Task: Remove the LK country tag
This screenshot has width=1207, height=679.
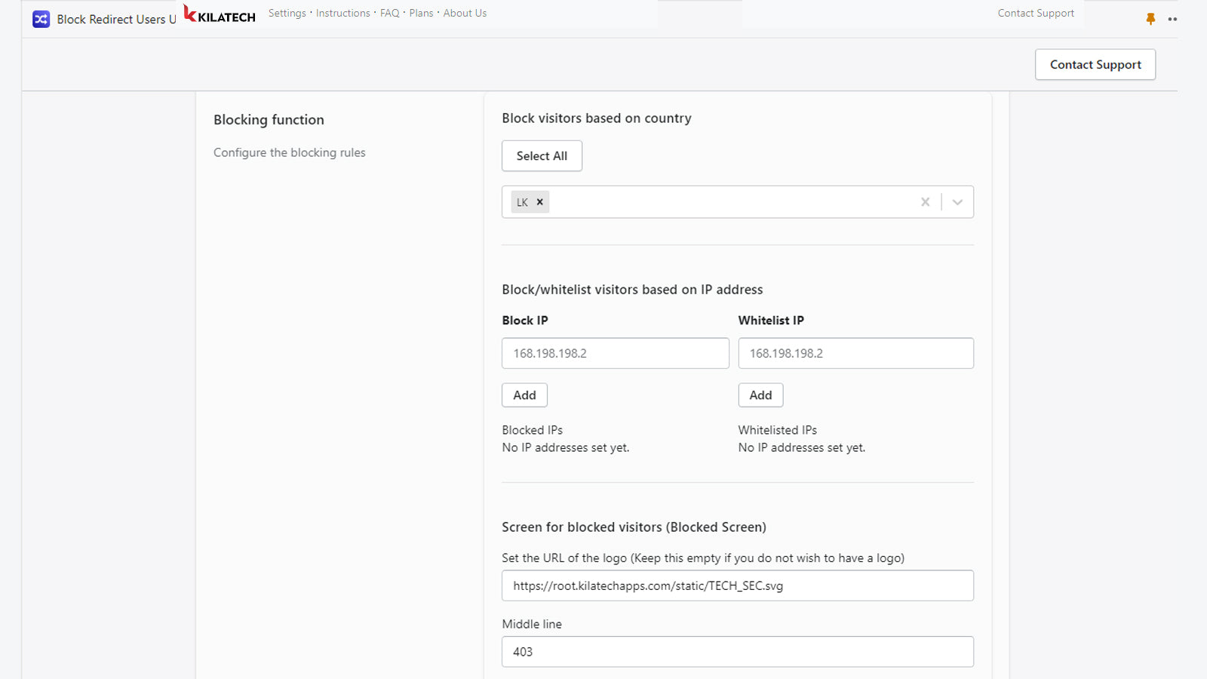Action: click(540, 202)
